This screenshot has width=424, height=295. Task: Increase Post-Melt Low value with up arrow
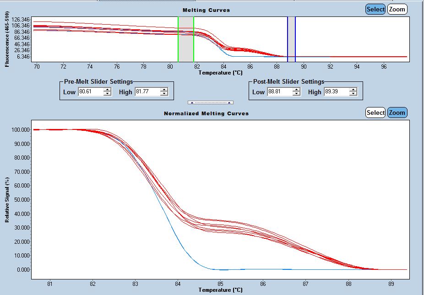click(296, 90)
